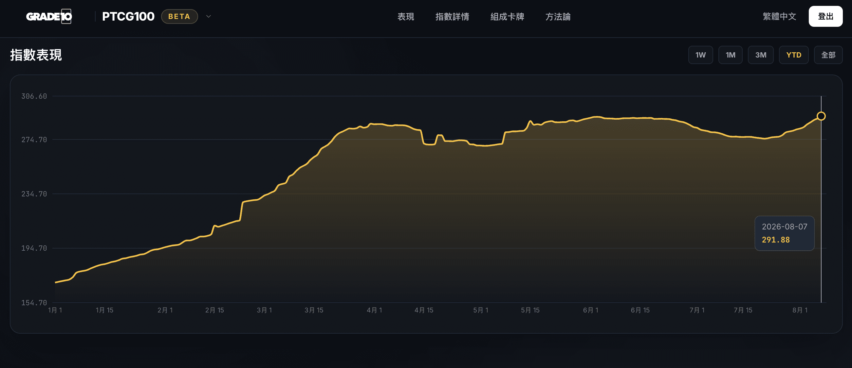Click the 1月 15 x-axis label

click(104, 310)
